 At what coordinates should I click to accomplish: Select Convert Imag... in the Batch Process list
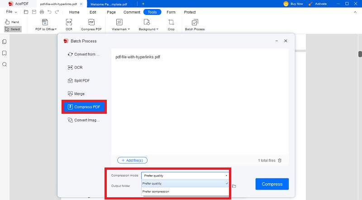[x=84, y=120]
